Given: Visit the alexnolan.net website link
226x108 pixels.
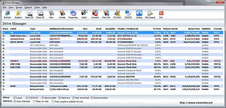Looking at the screenshot, I should (196, 103).
